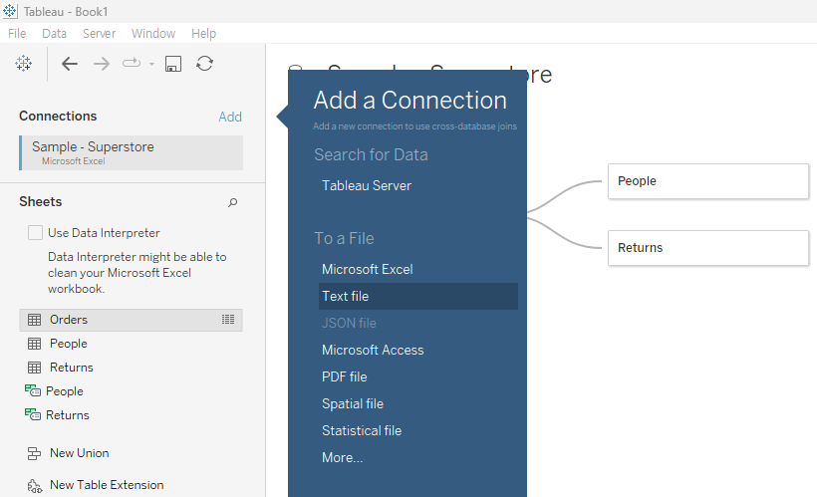Screen dimensions: 817x497
Task: Click the table icon beside Returns sheet
Action: (x=35, y=368)
